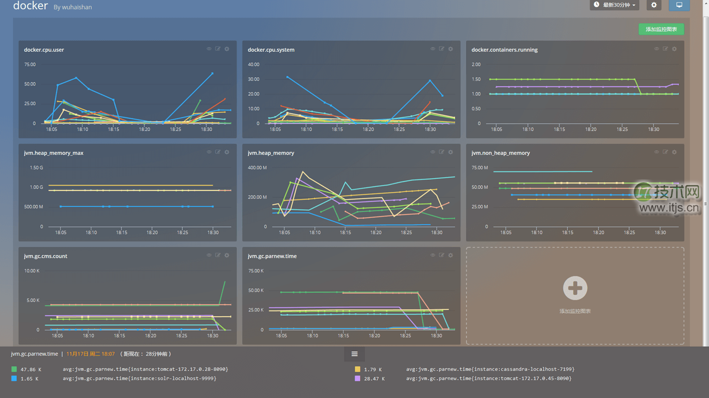The height and width of the screenshot is (398, 709).
Task: Toggle eye icon on jvm.gc.parnew.time chart
Action: (x=433, y=255)
